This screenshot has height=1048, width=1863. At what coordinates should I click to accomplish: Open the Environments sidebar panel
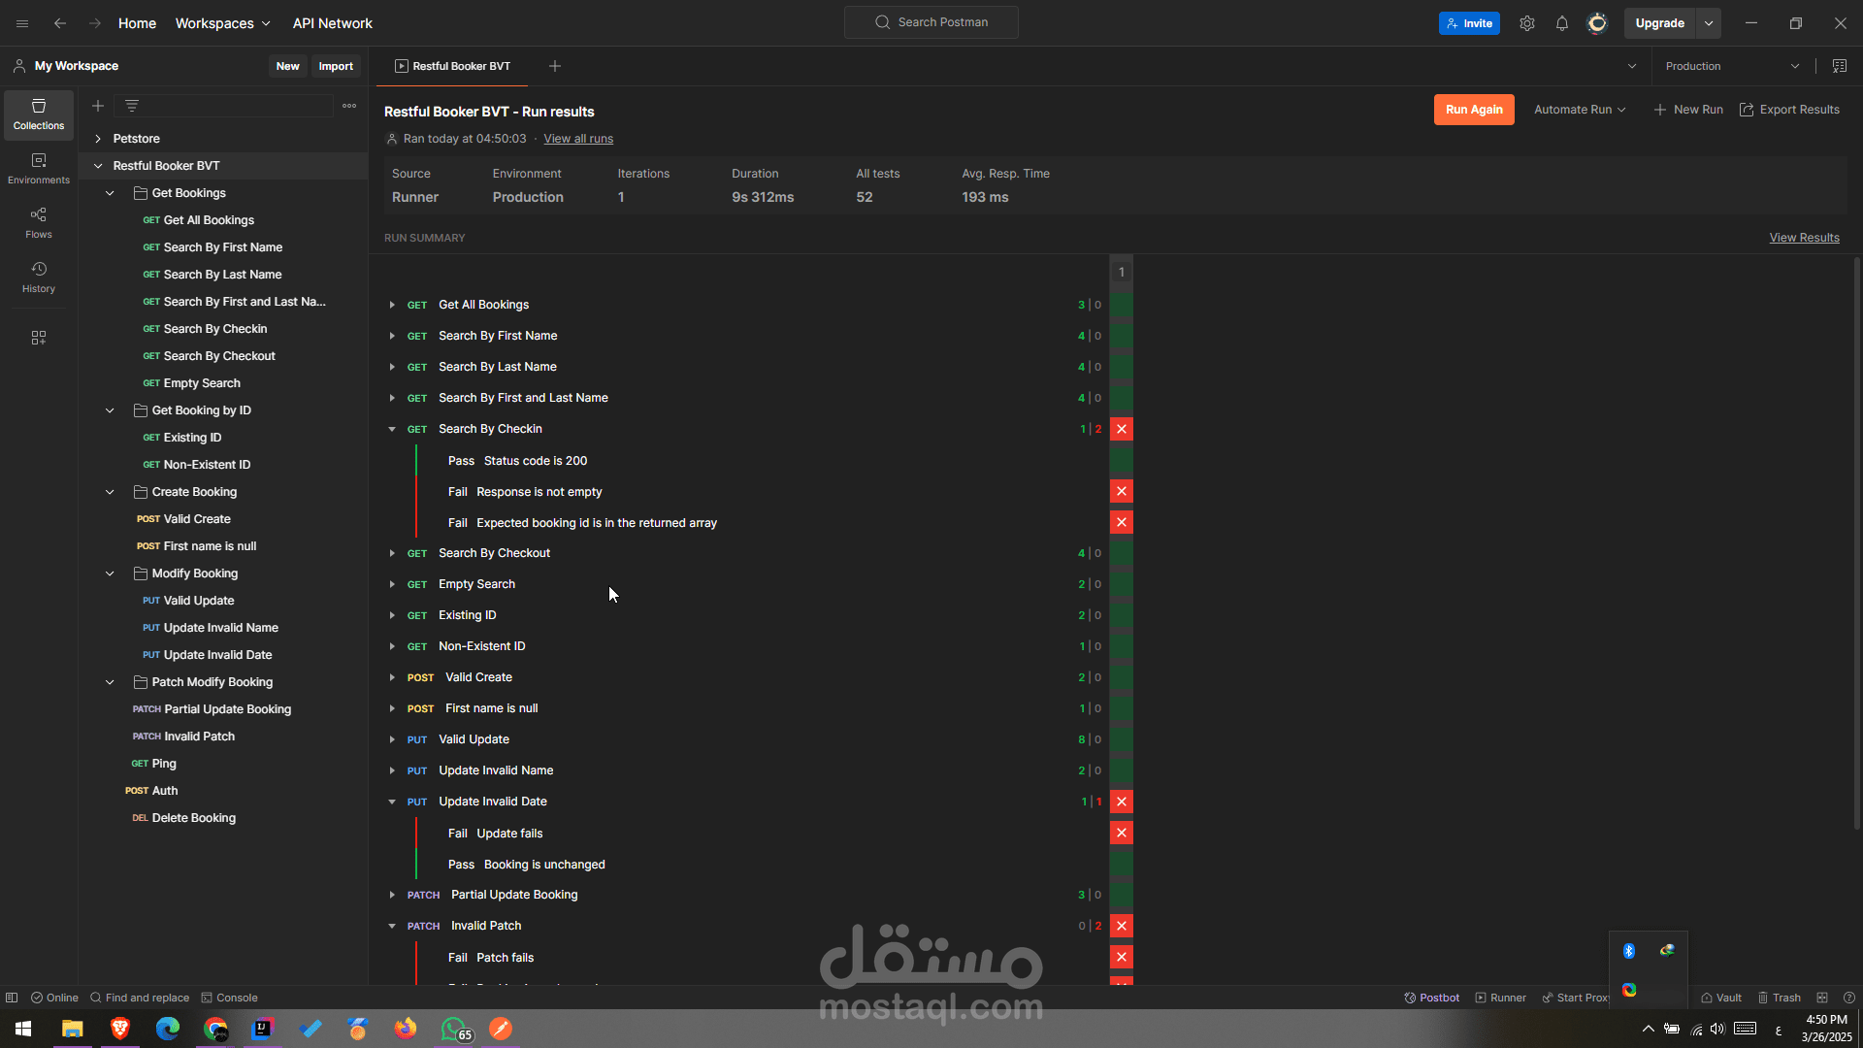[39, 169]
